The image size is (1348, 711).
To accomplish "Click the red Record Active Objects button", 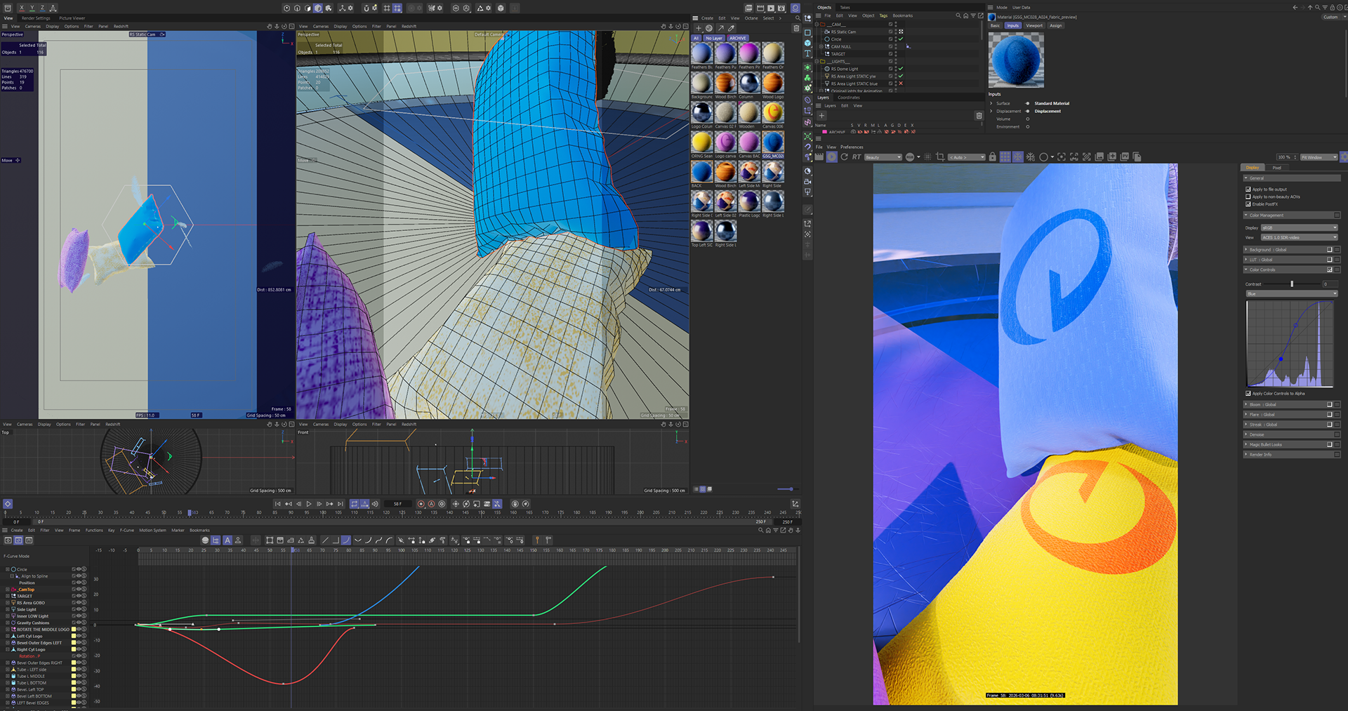I will tap(421, 504).
